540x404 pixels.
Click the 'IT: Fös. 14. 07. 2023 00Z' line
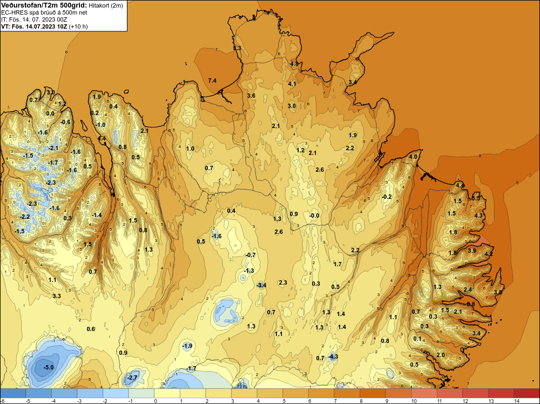pyautogui.click(x=33, y=19)
